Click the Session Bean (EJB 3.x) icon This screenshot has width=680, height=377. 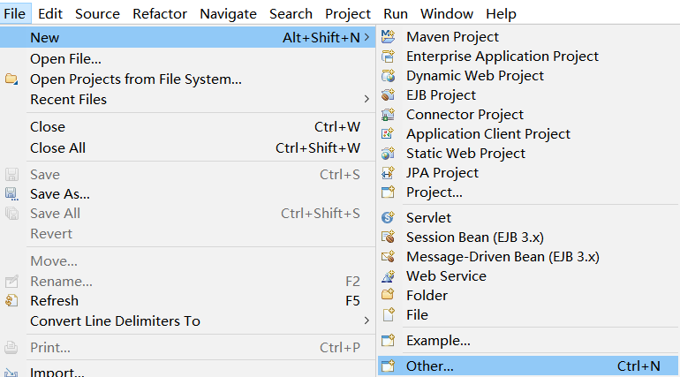click(389, 237)
